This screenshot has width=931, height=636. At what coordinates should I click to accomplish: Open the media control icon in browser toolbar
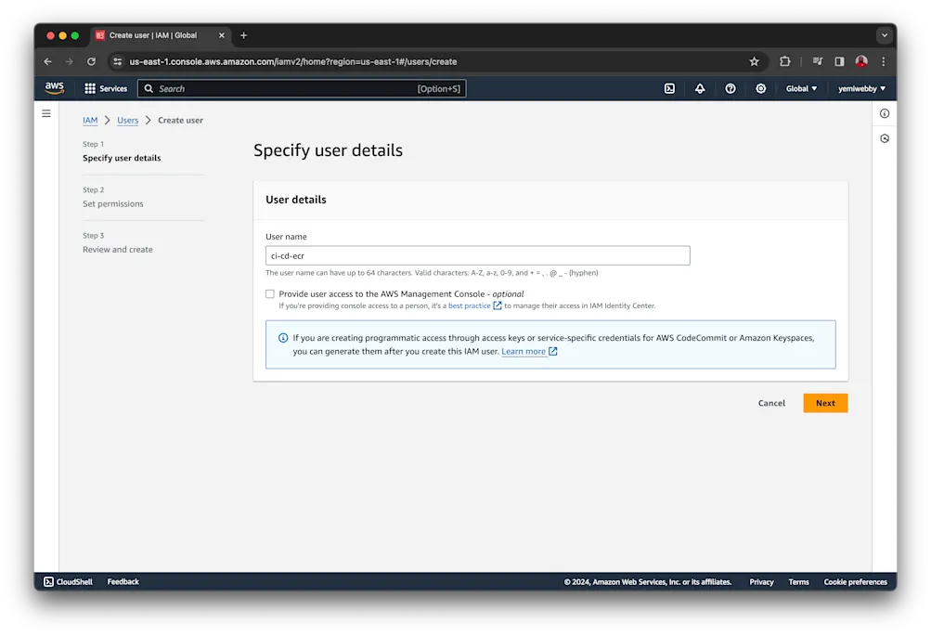(x=818, y=62)
